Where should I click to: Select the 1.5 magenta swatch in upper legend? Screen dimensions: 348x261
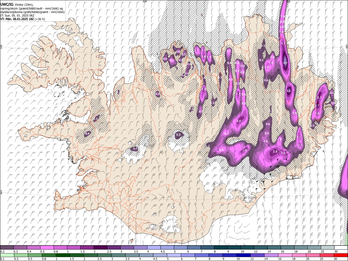(87, 248)
